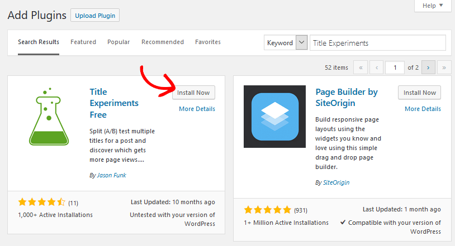Open author SiteOrigin's link
455x246 pixels.
click(x=336, y=182)
